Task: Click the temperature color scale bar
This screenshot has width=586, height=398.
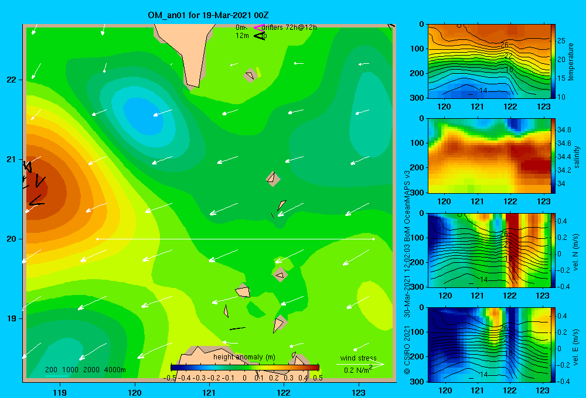Action: (x=553, y=61)
